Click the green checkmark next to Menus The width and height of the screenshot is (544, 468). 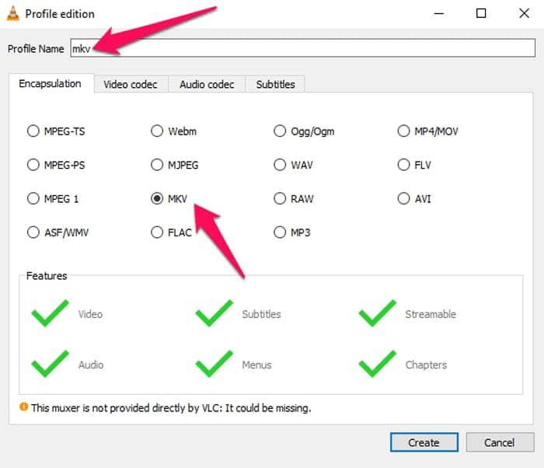coord(214,364)
